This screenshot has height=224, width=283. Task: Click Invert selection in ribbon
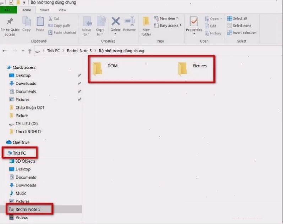[242, 33]
